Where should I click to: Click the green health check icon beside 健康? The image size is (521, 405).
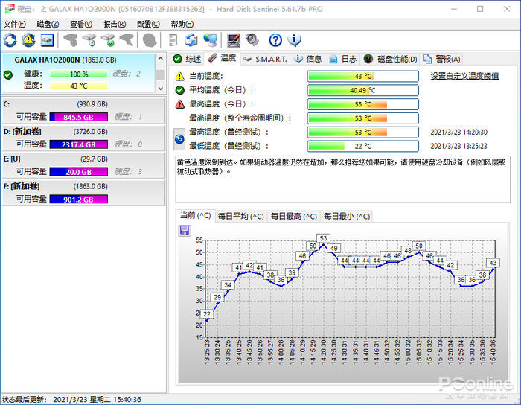(8, 75)
